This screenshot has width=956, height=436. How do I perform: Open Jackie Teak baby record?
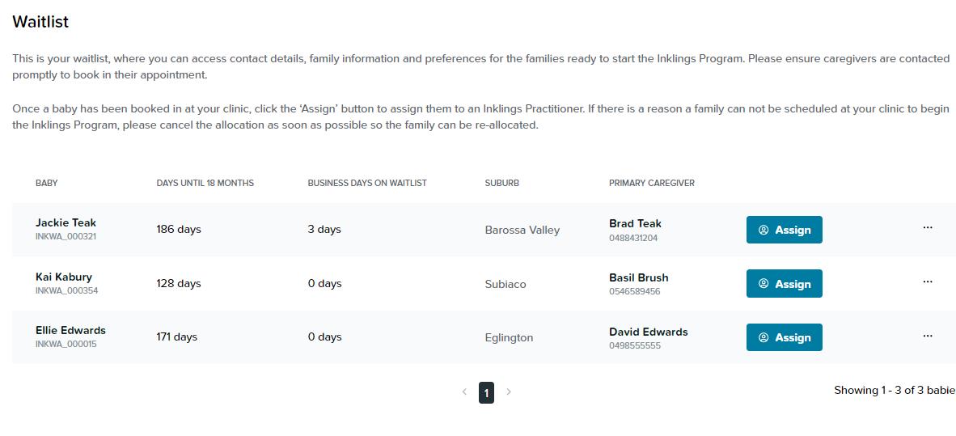(x=66, y=223)
